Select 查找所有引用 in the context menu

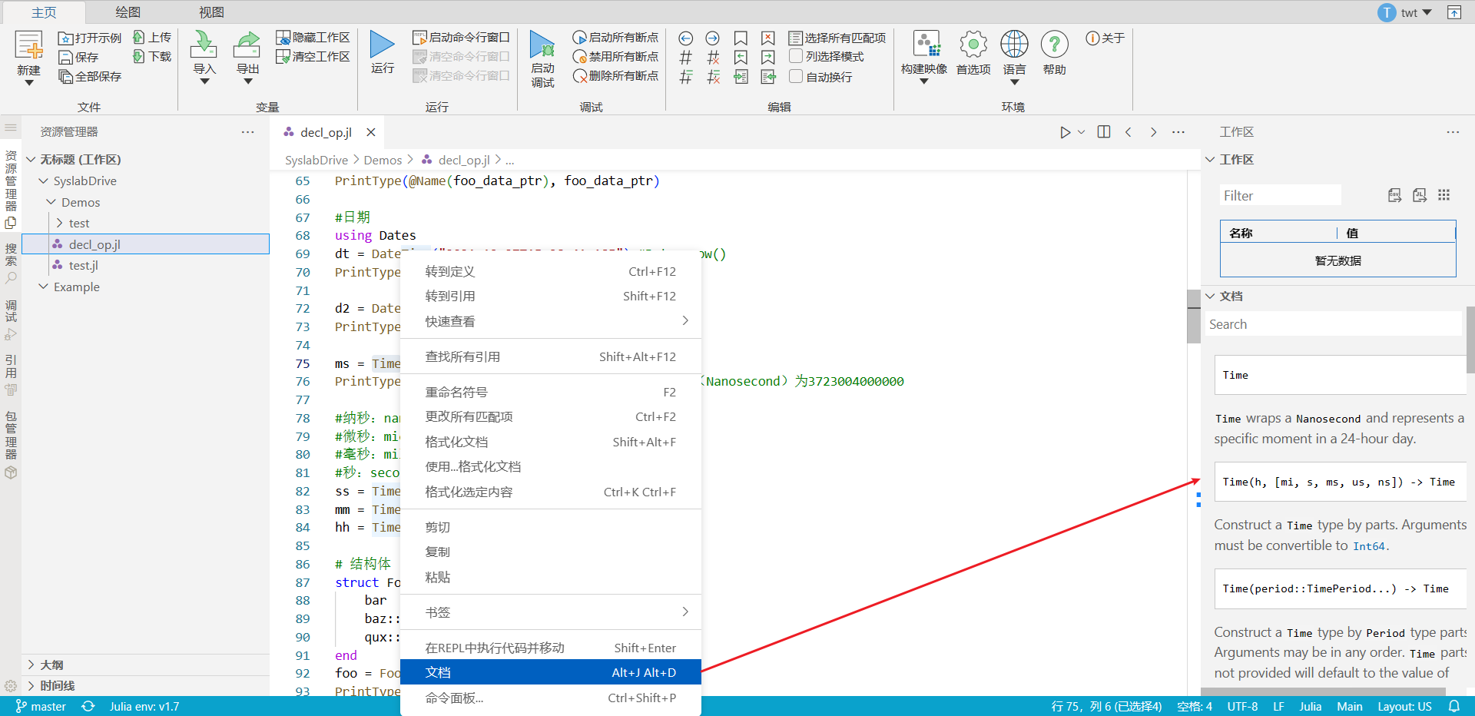[551, 356]
